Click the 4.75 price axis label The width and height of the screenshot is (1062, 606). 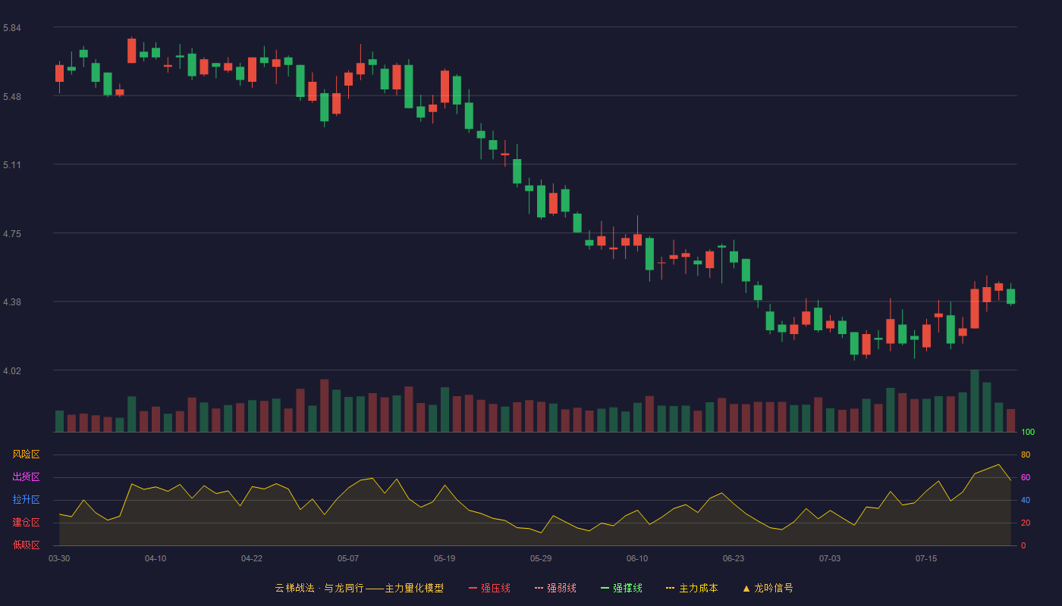12,233
